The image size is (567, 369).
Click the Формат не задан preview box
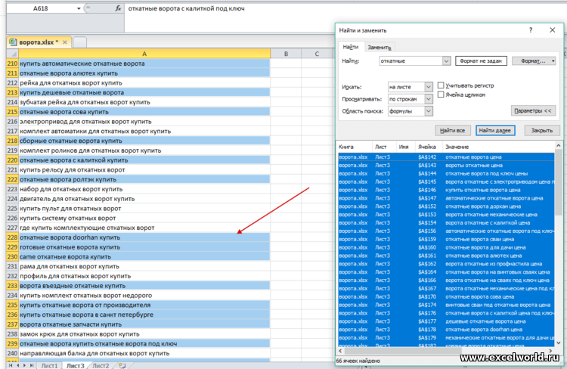(x=481, y=60)
